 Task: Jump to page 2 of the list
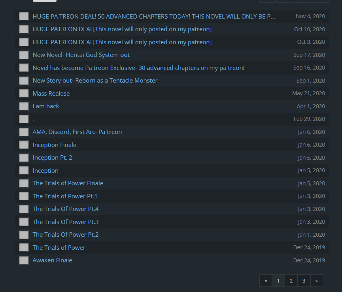[x=291, y=281]
